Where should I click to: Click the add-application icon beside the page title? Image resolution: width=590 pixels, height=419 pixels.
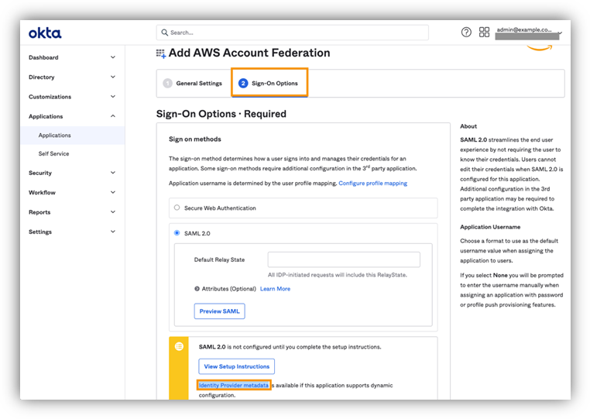[161, 53]
